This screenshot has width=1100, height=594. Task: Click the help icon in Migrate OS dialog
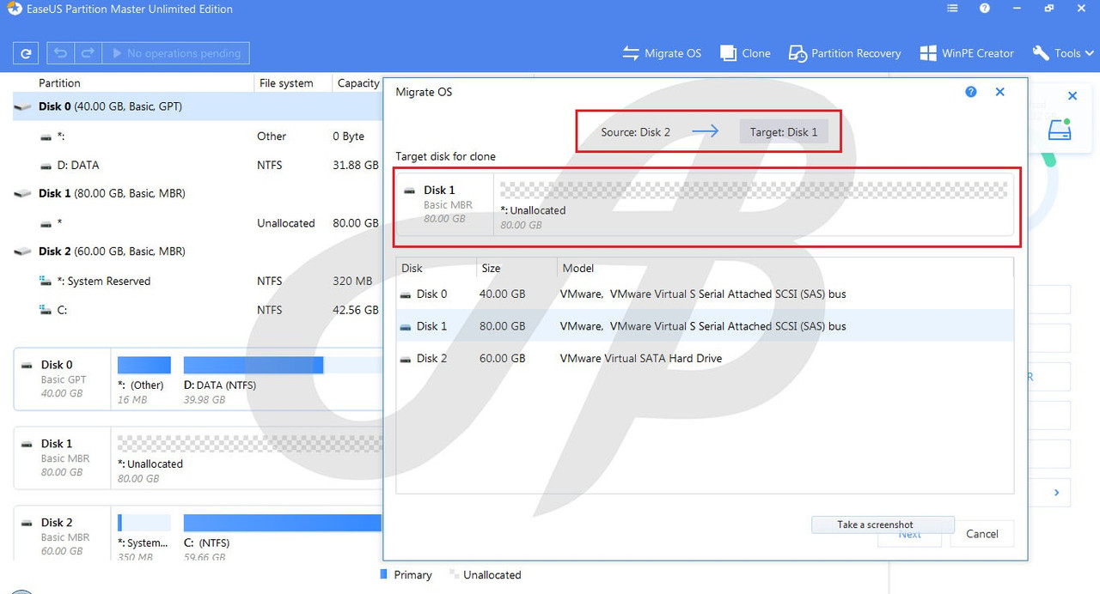click(971, 92)
